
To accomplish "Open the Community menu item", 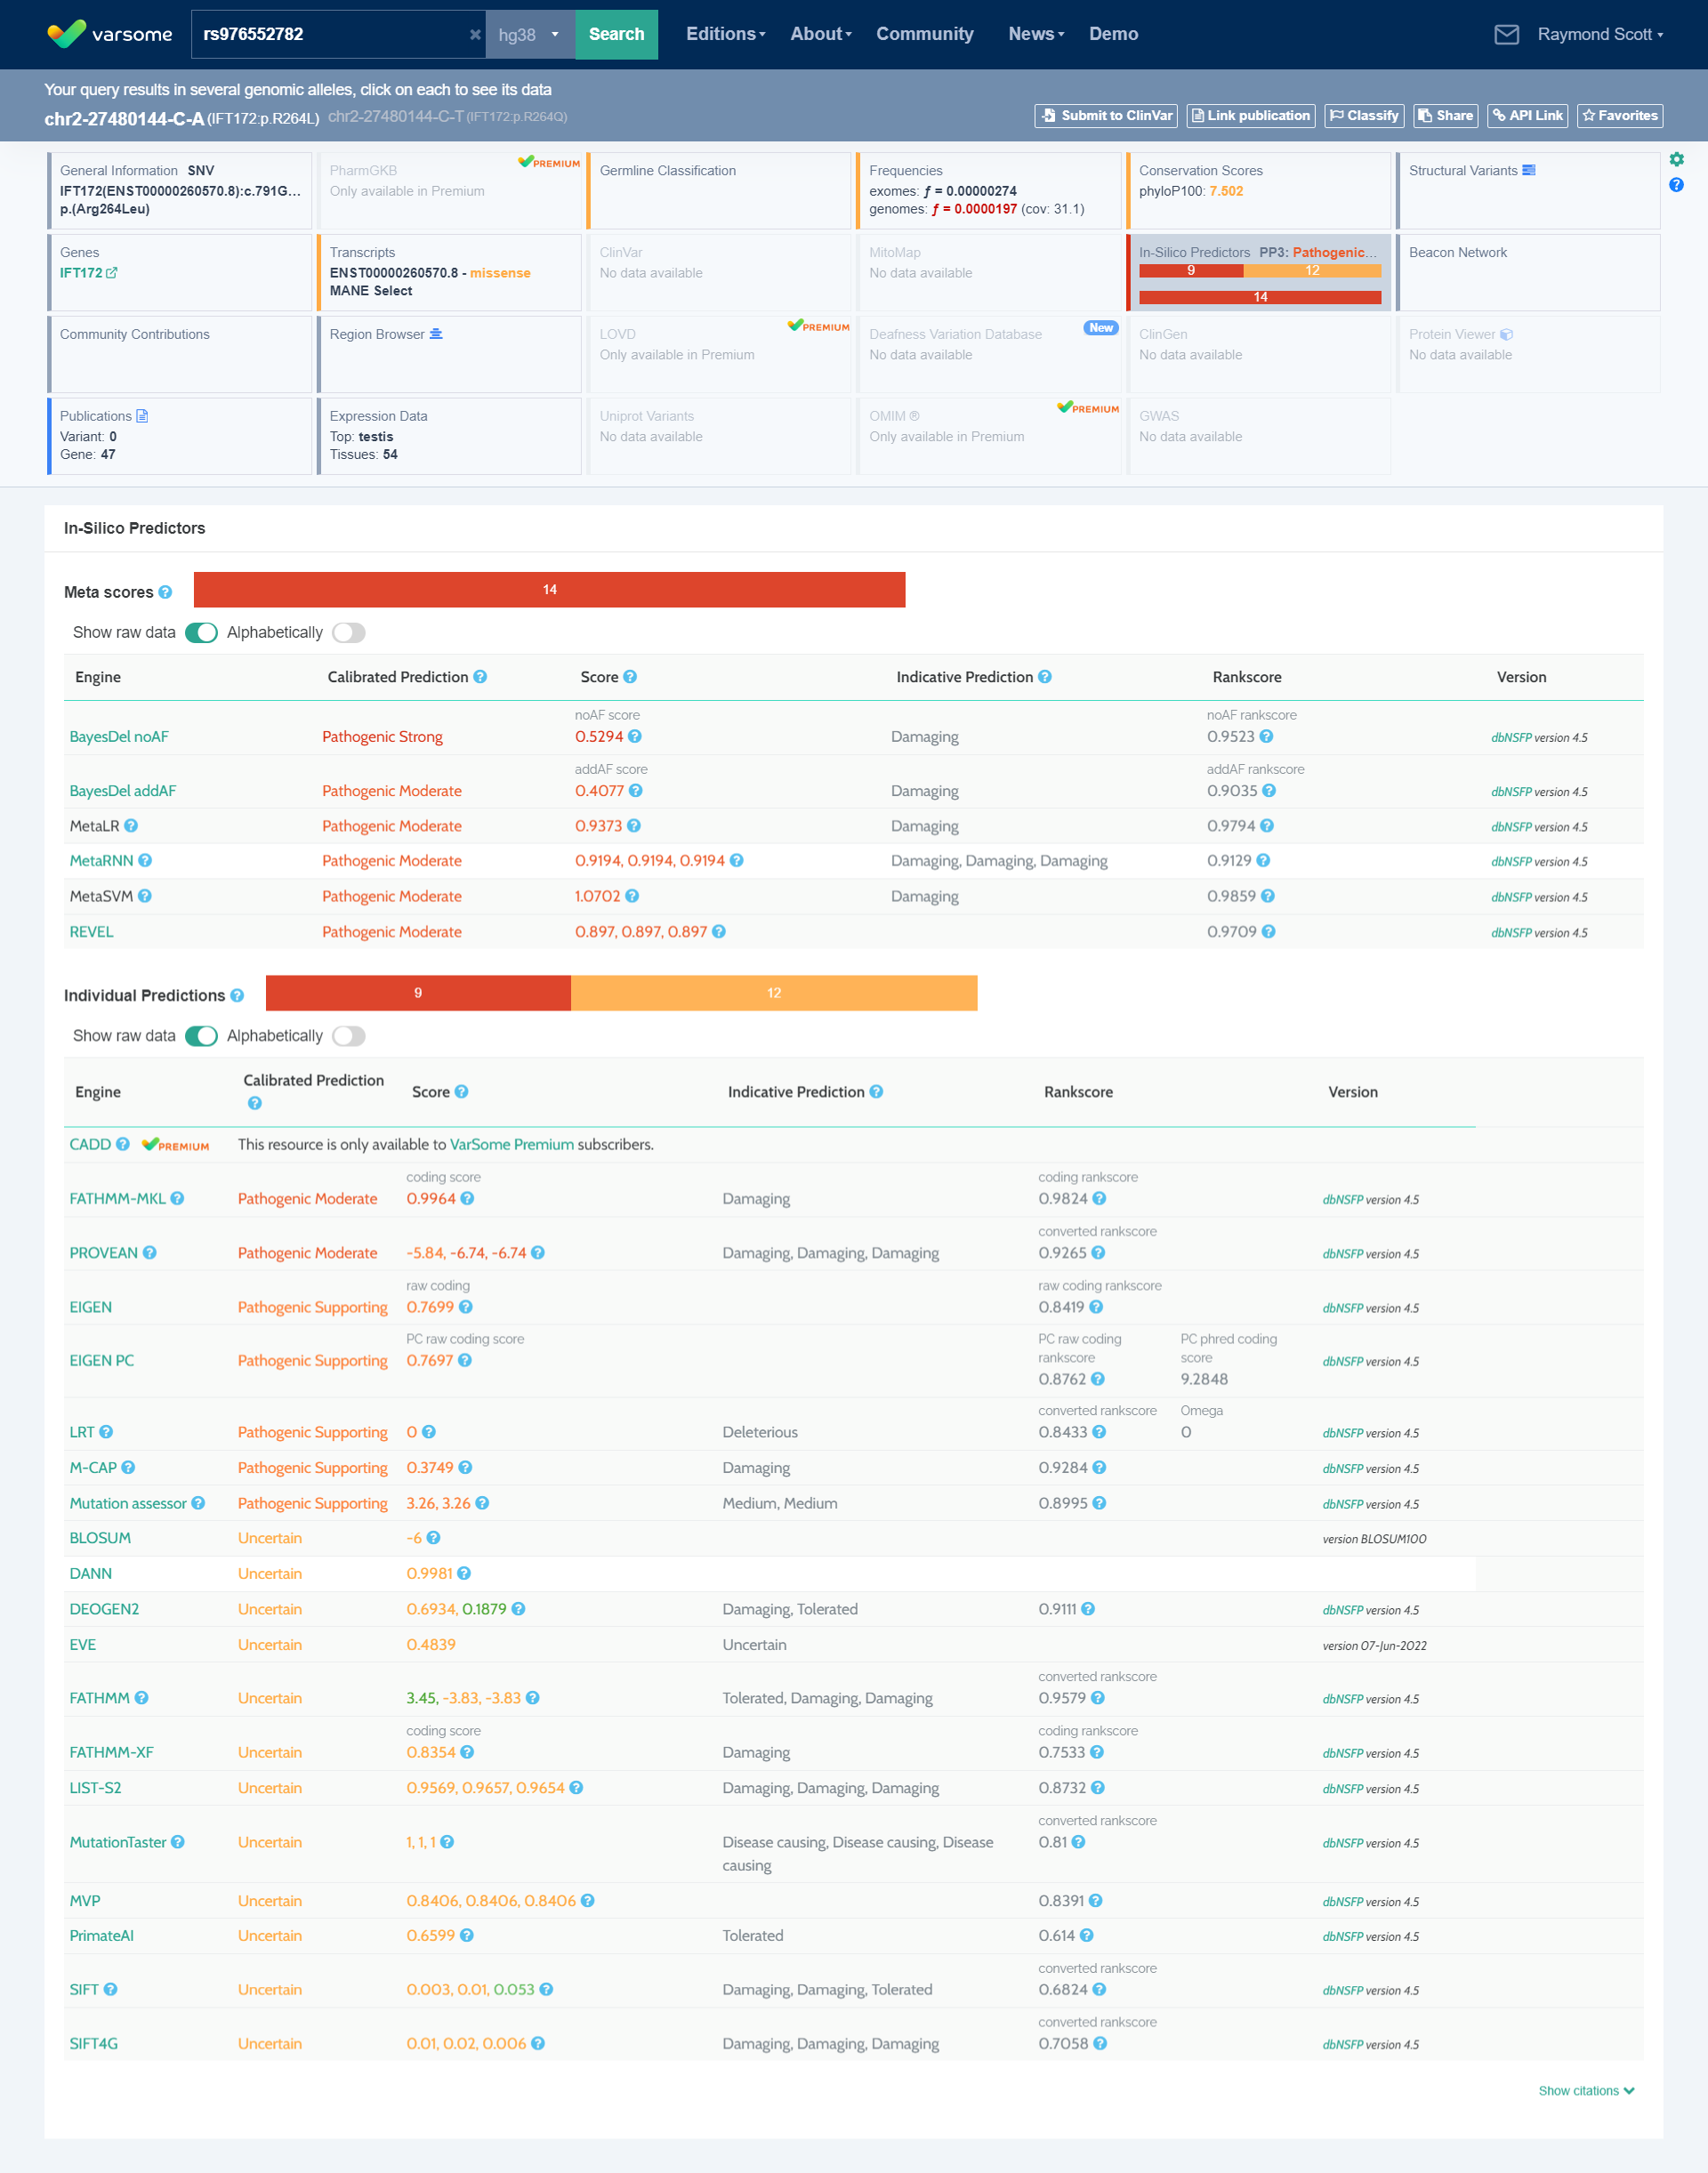I will [x=924, y=35].
